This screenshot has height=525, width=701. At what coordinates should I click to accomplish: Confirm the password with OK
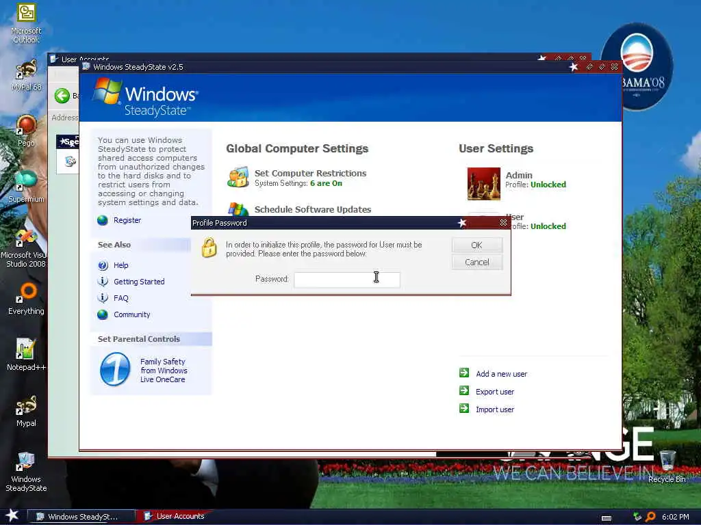[477, 245]
